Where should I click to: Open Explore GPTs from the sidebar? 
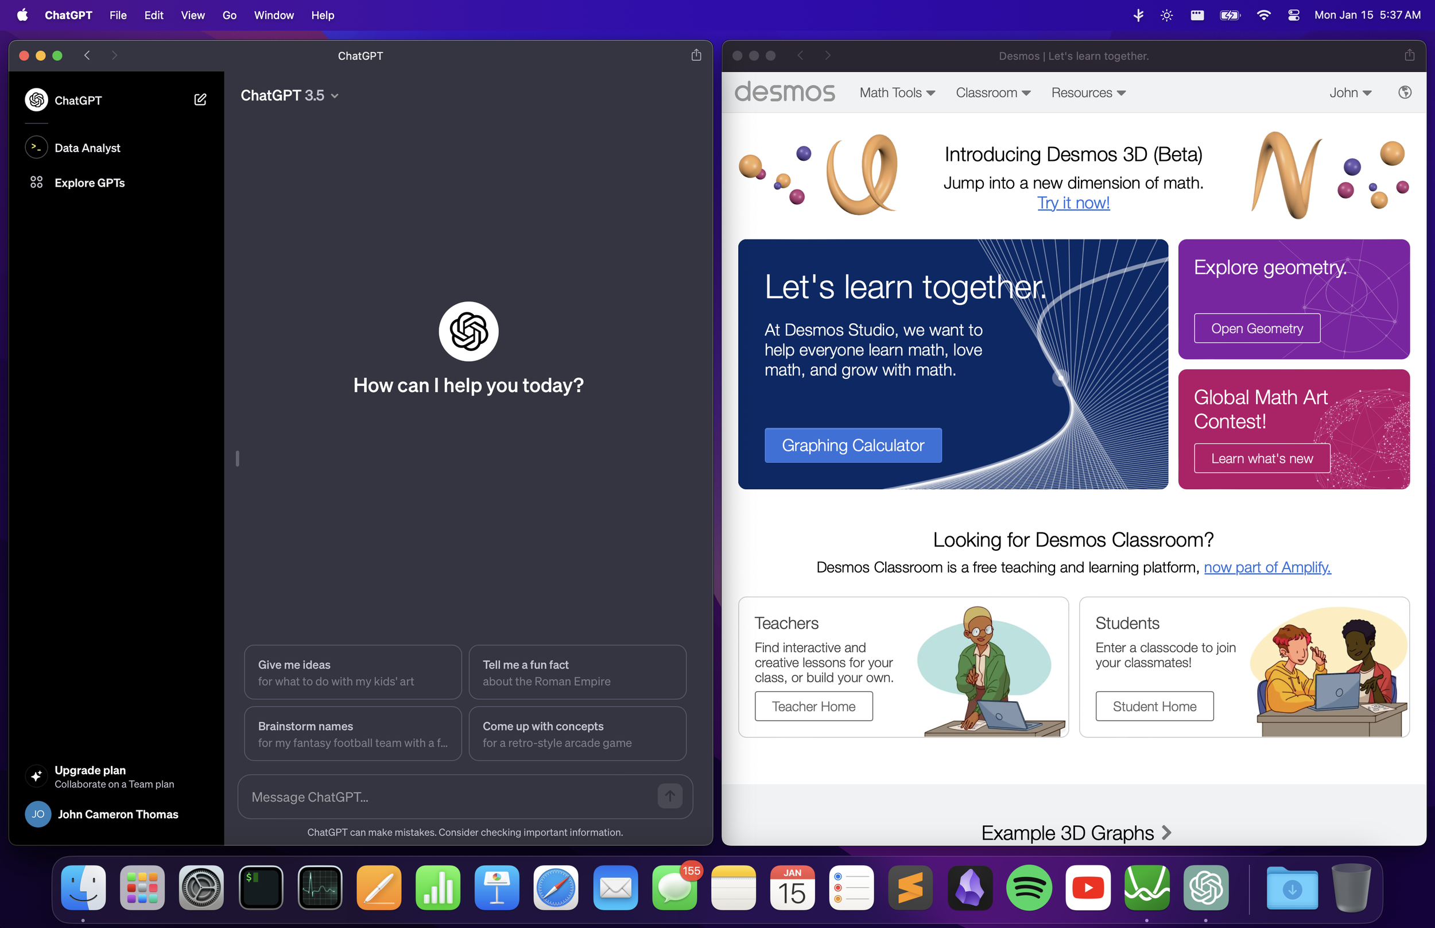pos(89,183)
